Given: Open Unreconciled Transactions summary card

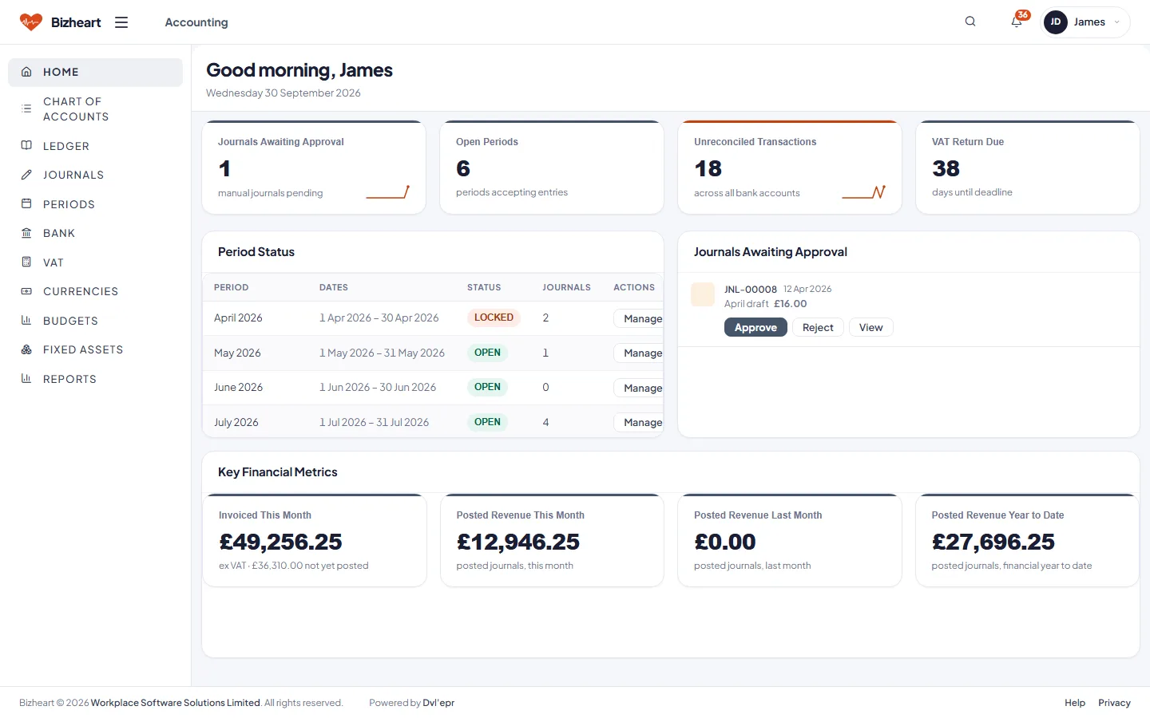Looking at the screenshot, I should click(790, 168).
